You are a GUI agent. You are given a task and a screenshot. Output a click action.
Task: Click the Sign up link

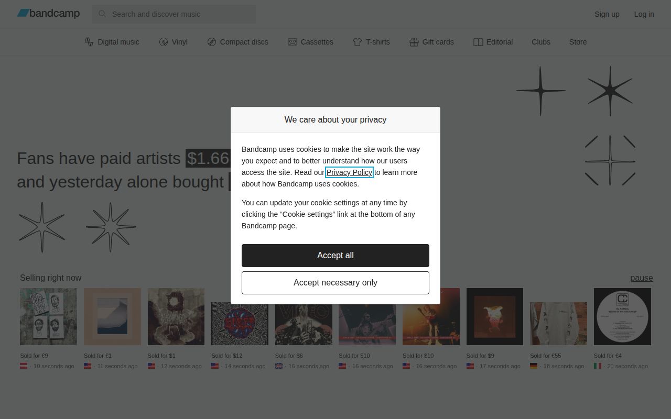click(x=607, y=14)
